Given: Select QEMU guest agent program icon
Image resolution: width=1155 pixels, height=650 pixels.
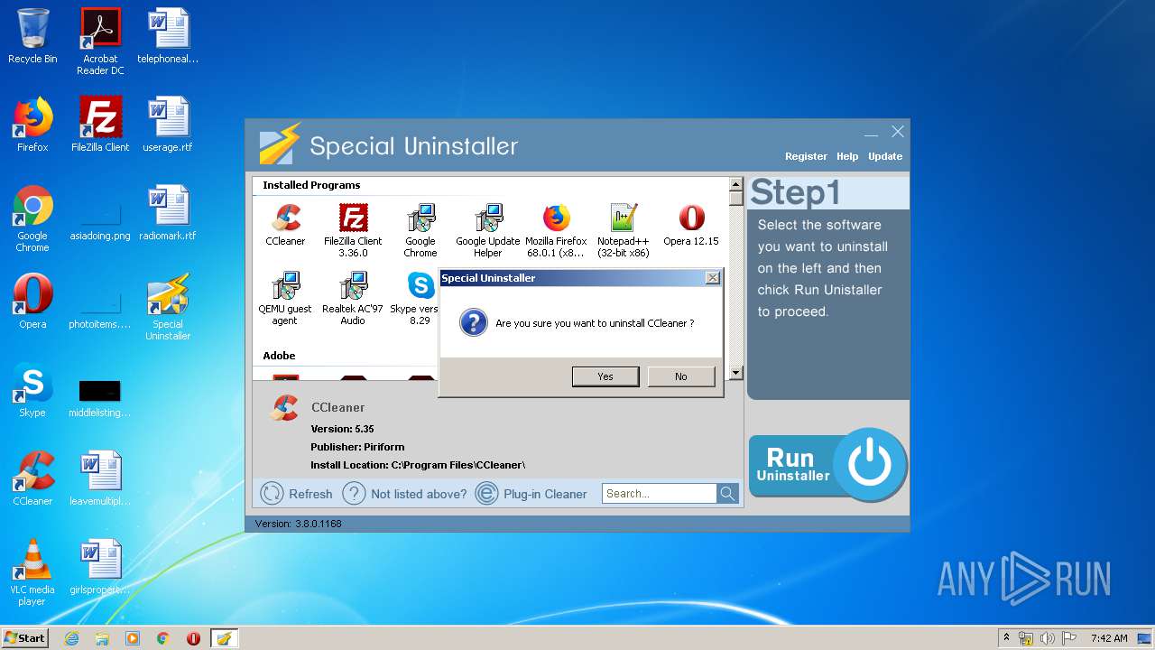Looking at the screenshot, I should pyautogui.click(x=285, y=298).
